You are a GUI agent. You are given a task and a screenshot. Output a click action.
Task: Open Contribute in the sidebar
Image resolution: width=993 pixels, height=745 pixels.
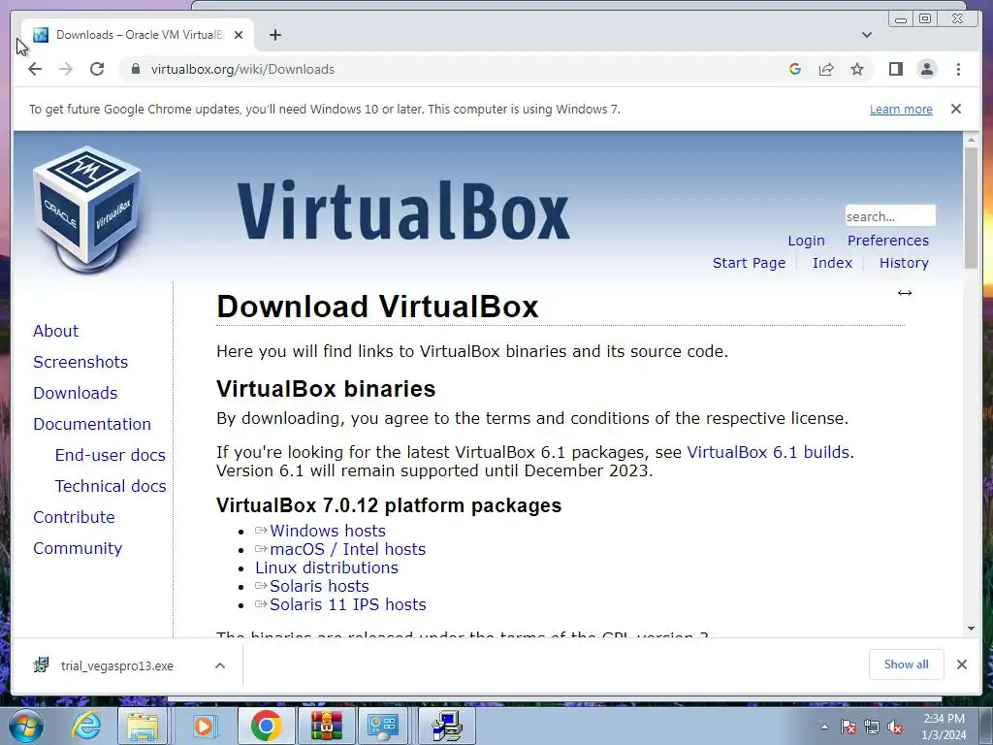click(74, 517)
